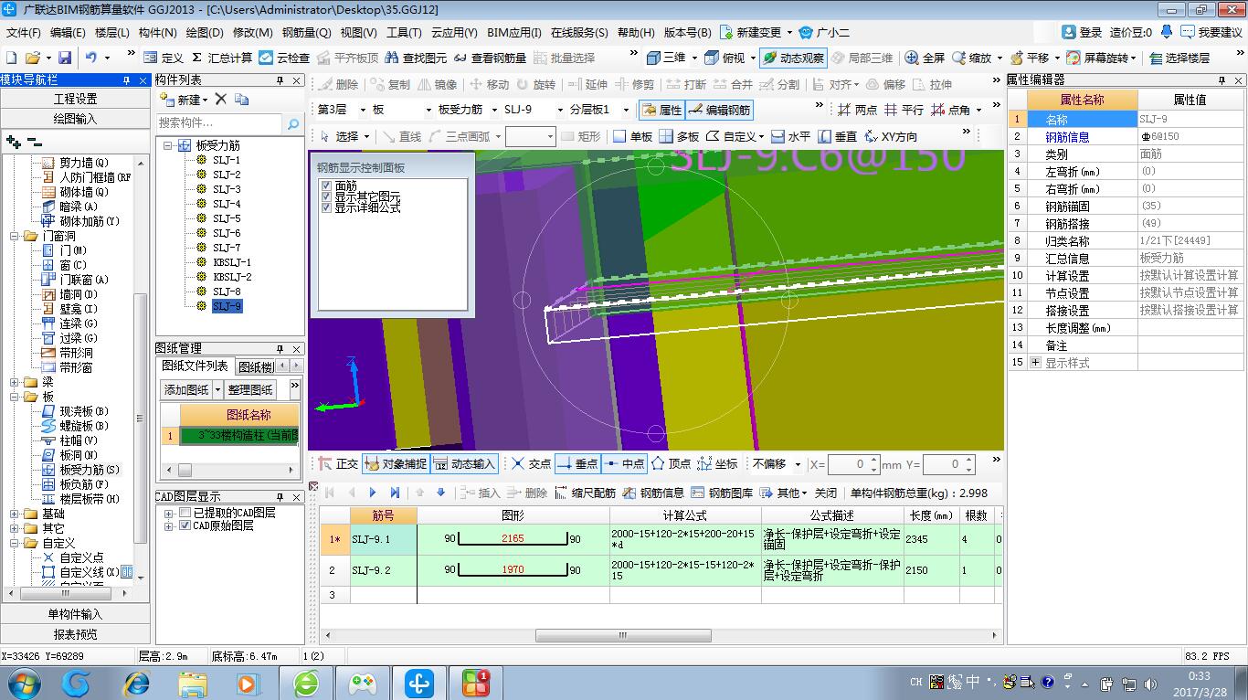Open 文件(F) menu
Viewport: 1248px width, 700px height.
[24, 32]
